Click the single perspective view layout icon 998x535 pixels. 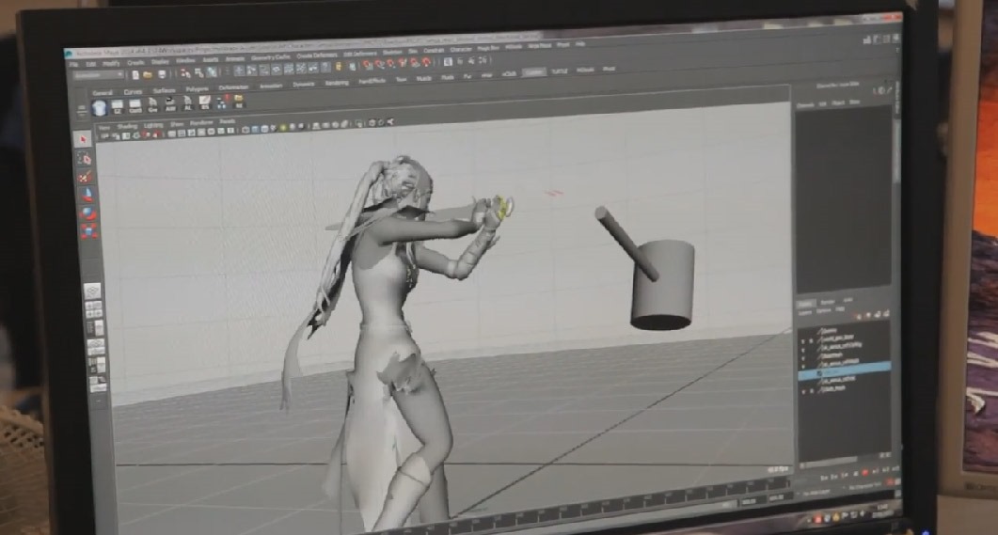click(x=93, y=291)
